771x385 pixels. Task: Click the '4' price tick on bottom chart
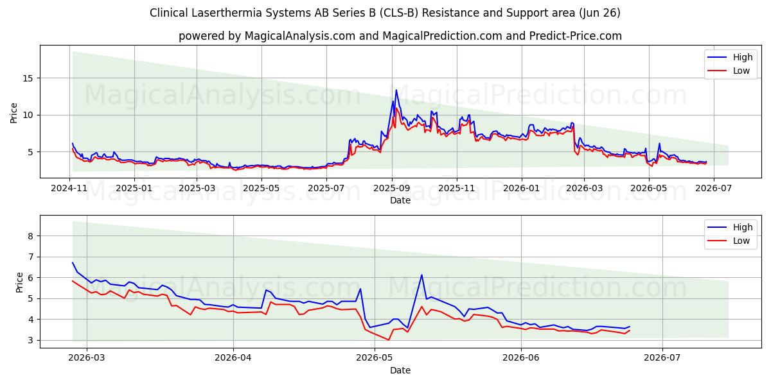coord(32,320)
